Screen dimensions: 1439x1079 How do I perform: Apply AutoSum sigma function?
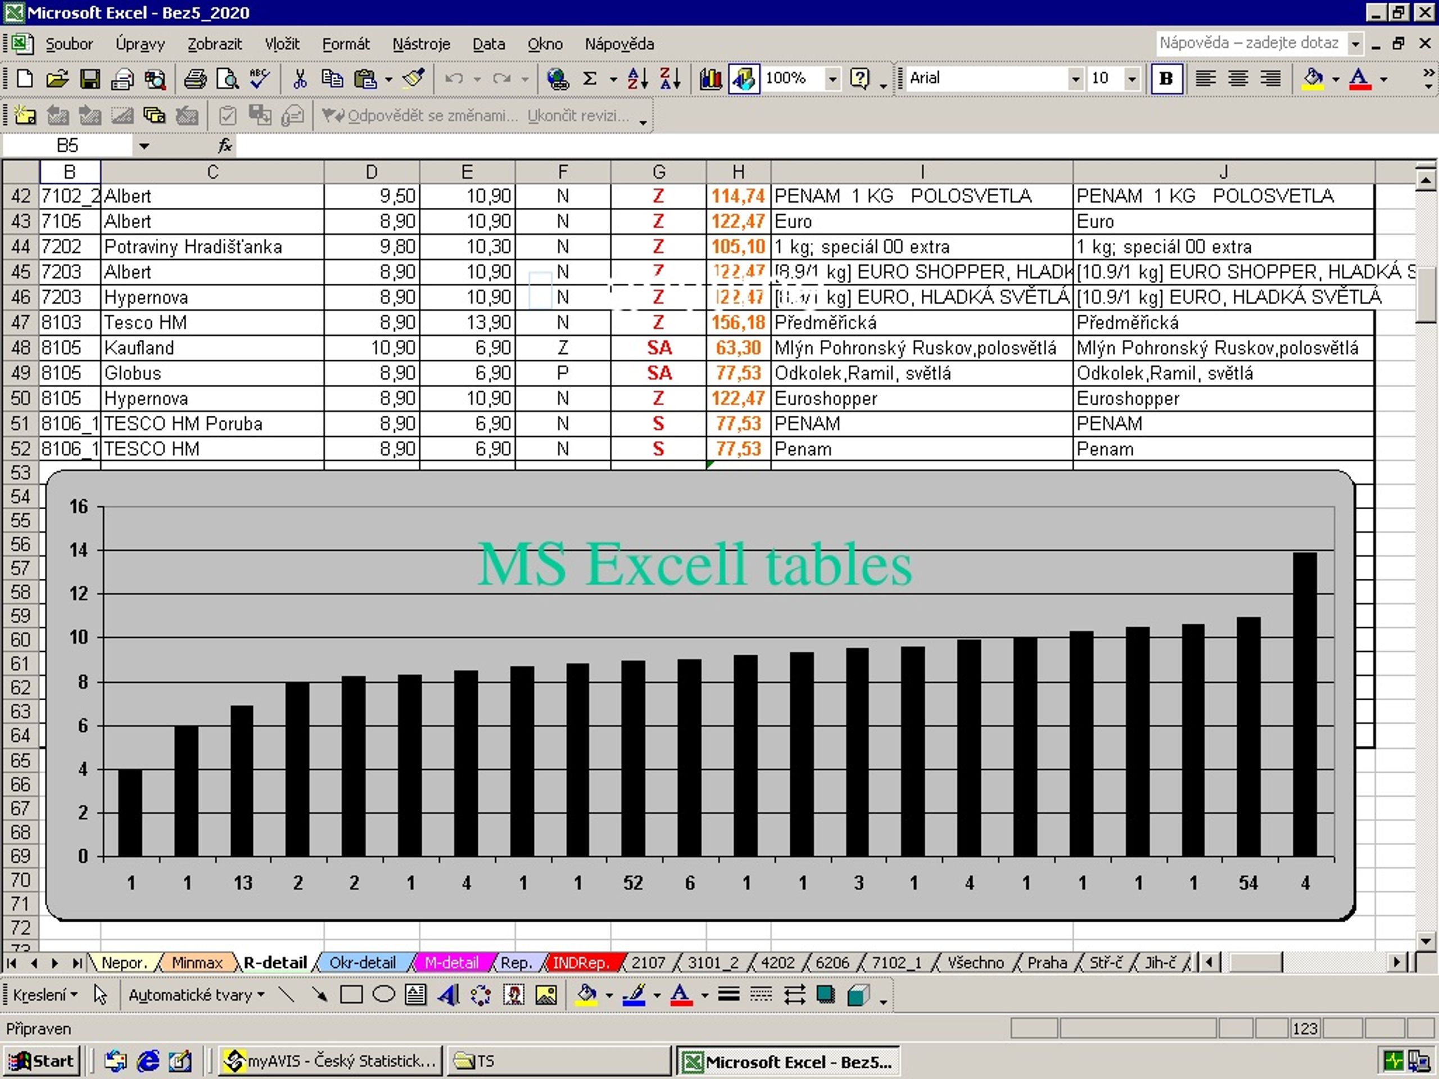coord(590,79)
